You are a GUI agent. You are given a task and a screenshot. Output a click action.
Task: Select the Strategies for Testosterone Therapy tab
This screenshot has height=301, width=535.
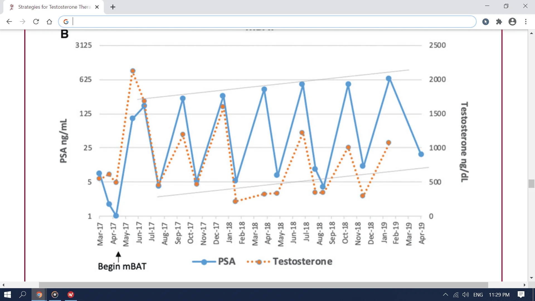coord(53,7)
